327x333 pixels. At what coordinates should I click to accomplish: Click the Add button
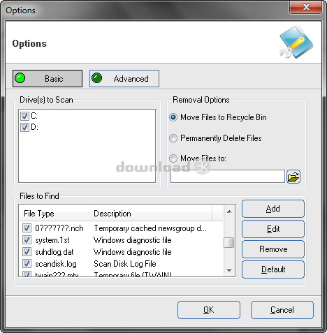click(273, 209)
